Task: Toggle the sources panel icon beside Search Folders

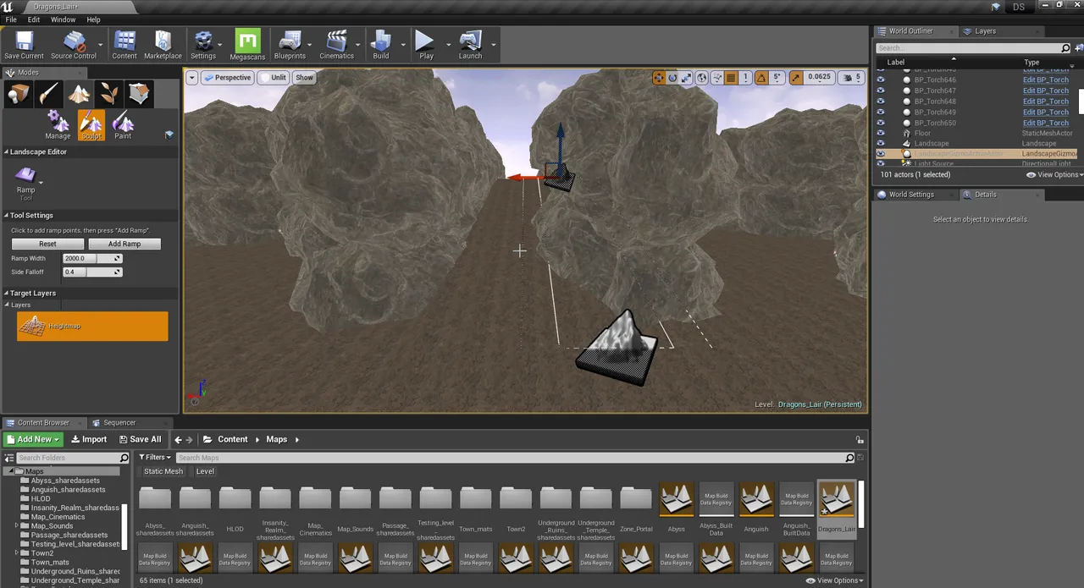Action: [8, 458]
